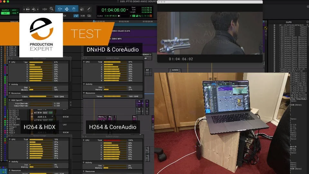This screenshot has width=309, height=174.
Task: Enable Shuffle edit mode
Action: coord(5,10)
